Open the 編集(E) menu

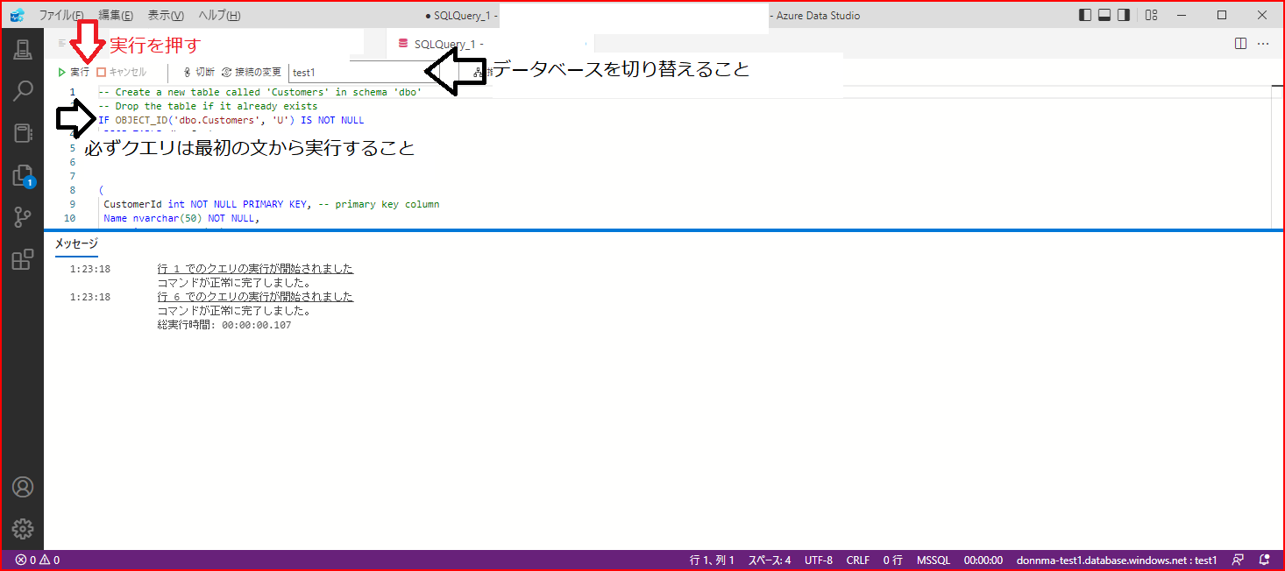[x=116, y=15]
